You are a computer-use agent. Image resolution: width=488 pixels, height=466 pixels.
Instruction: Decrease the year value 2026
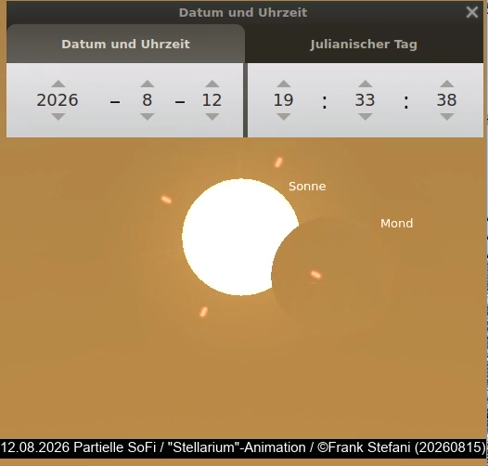click(x=58, y=117)
